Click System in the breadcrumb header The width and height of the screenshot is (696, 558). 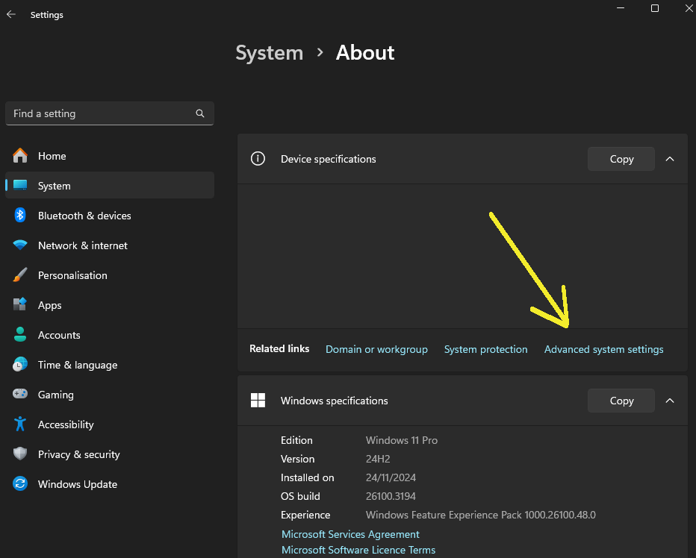269,53
